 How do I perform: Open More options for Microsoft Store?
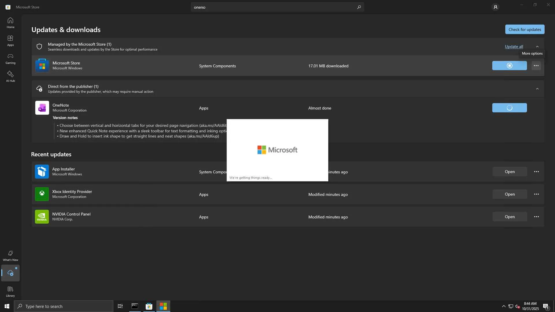pyautogui.click(x=536, y=66)
